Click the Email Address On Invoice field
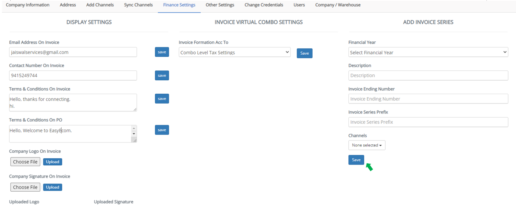 (x=73, y=52)
